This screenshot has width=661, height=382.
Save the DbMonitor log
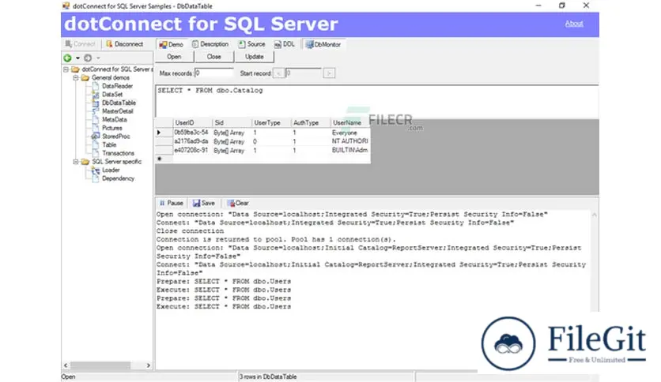coord(204,203)
